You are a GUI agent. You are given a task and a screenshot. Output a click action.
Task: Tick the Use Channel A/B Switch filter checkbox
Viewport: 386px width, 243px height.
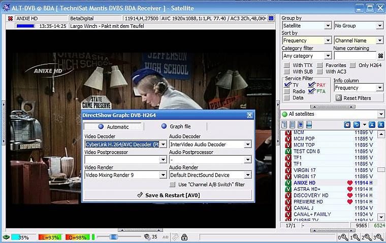[173, 185]
